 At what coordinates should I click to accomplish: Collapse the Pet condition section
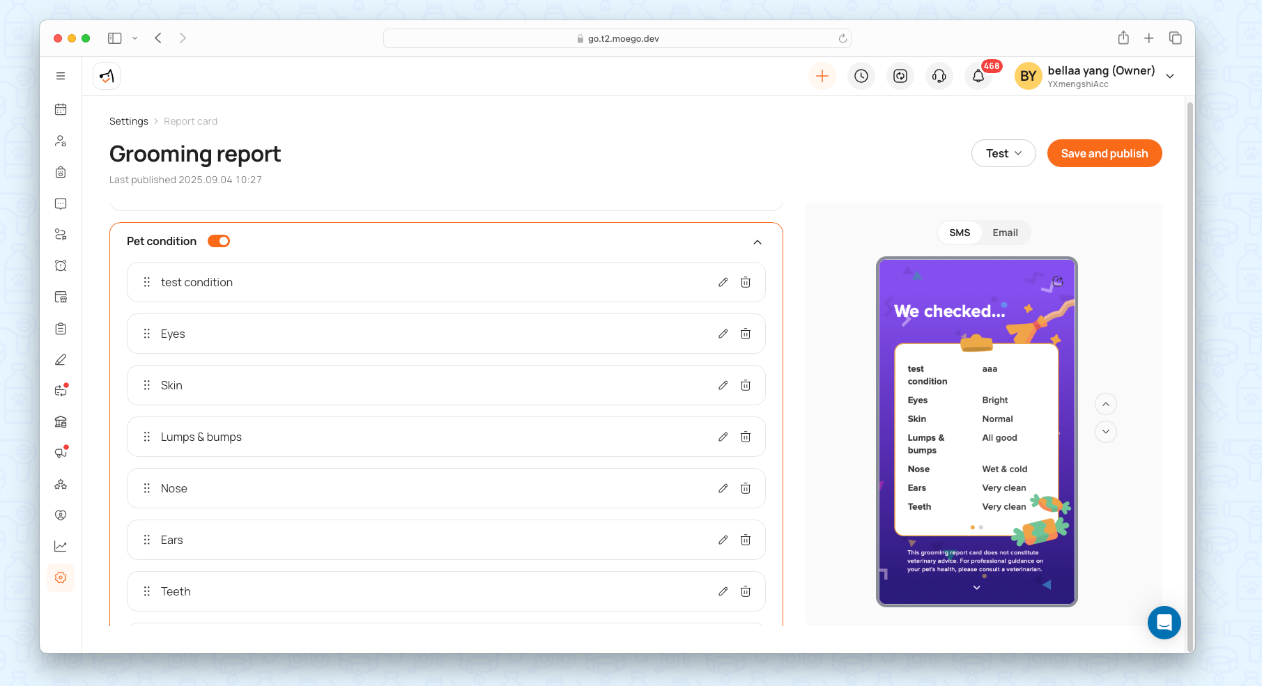click(x=757, y=242)
